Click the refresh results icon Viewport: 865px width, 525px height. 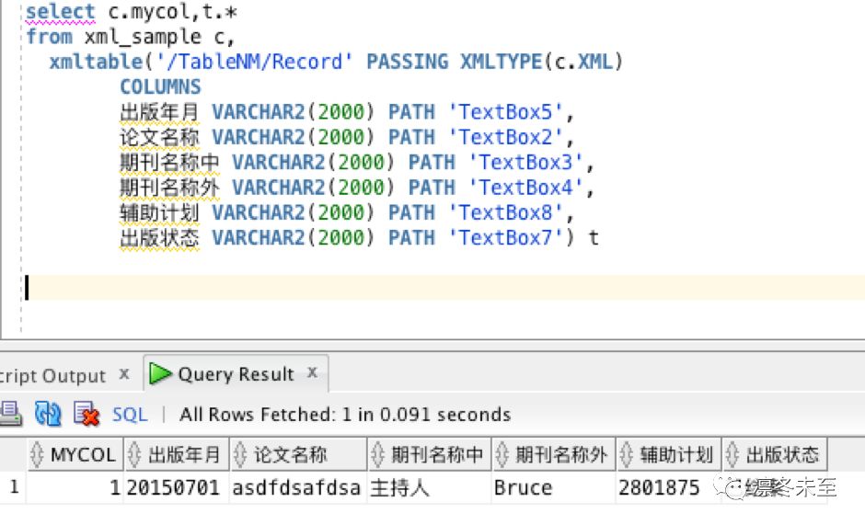coord(48,414)
